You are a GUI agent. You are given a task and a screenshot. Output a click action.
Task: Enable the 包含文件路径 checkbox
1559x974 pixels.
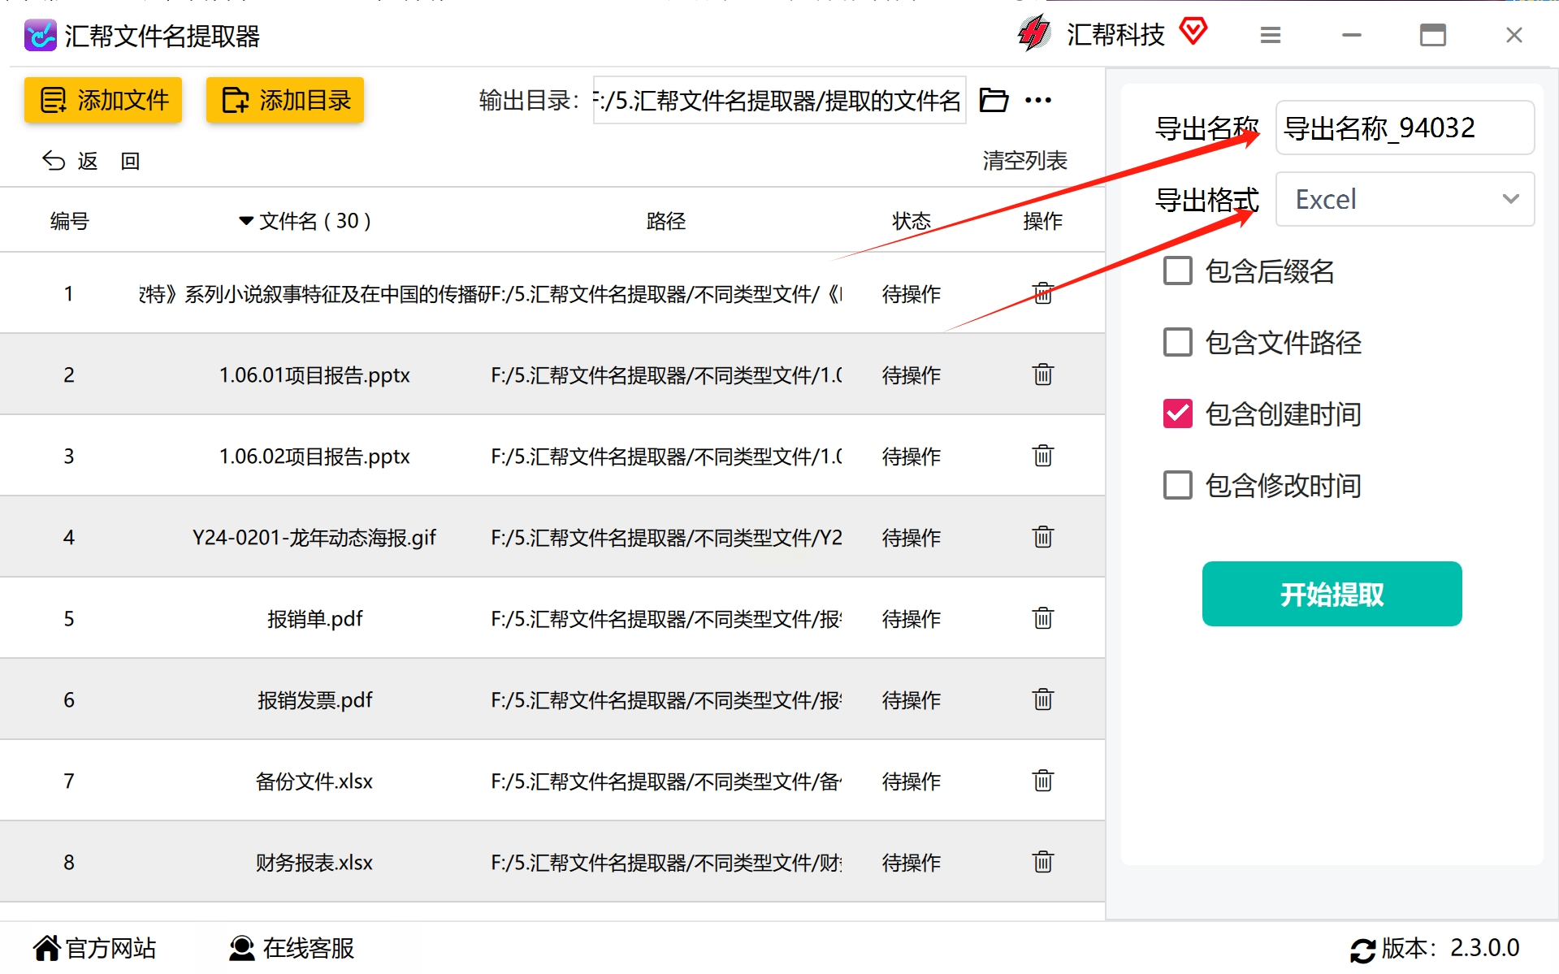(x=1177, y=342)
